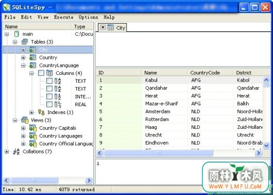Open the Help menu
The height and width of the screenshot is (195, 273).
[x=109, y=17]
